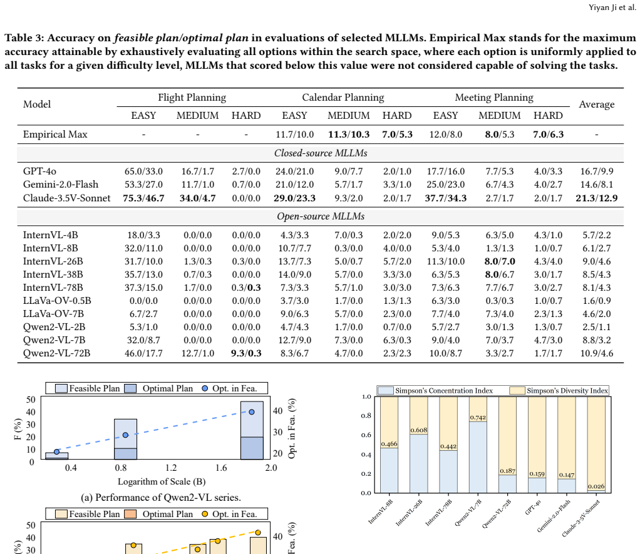
Task: Click the 'LLaVa-OV-0.5B' row label
Action: 57,301
